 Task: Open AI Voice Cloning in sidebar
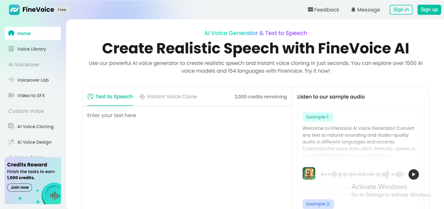[x=33, y=126]
